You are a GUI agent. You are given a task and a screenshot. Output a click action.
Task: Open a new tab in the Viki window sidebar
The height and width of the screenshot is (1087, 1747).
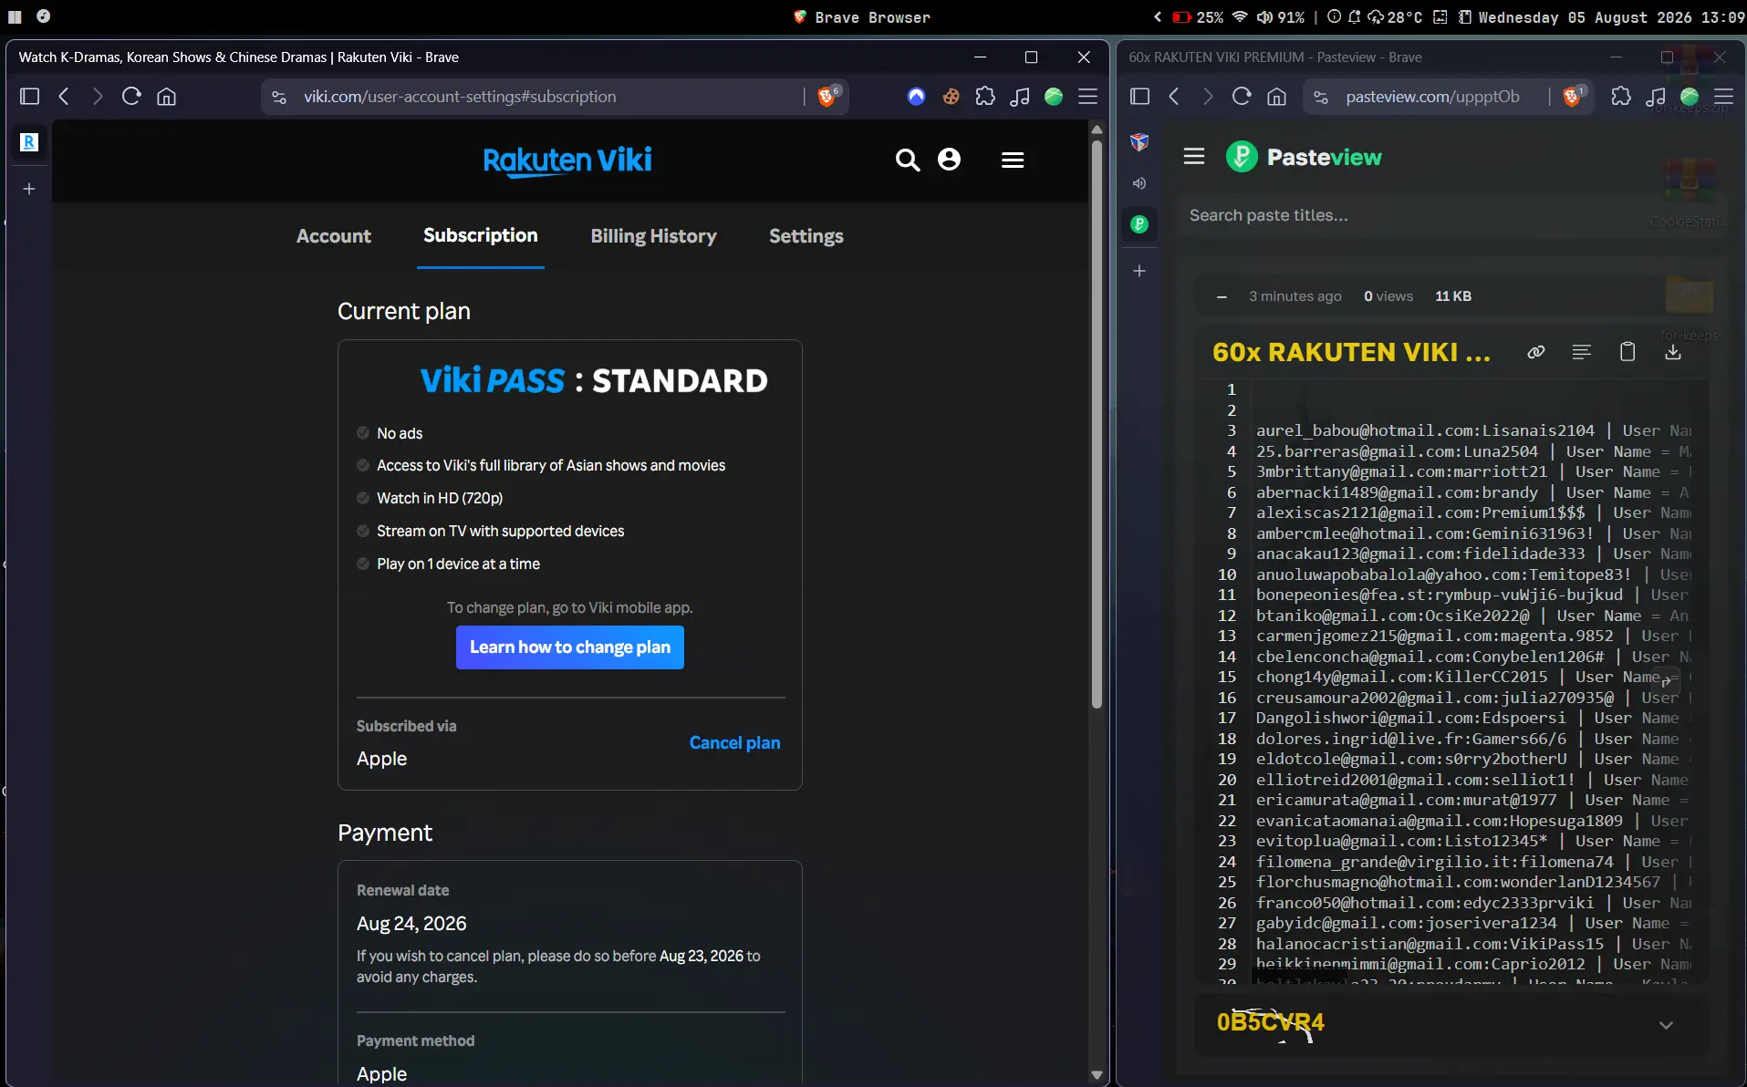[29, 189]
